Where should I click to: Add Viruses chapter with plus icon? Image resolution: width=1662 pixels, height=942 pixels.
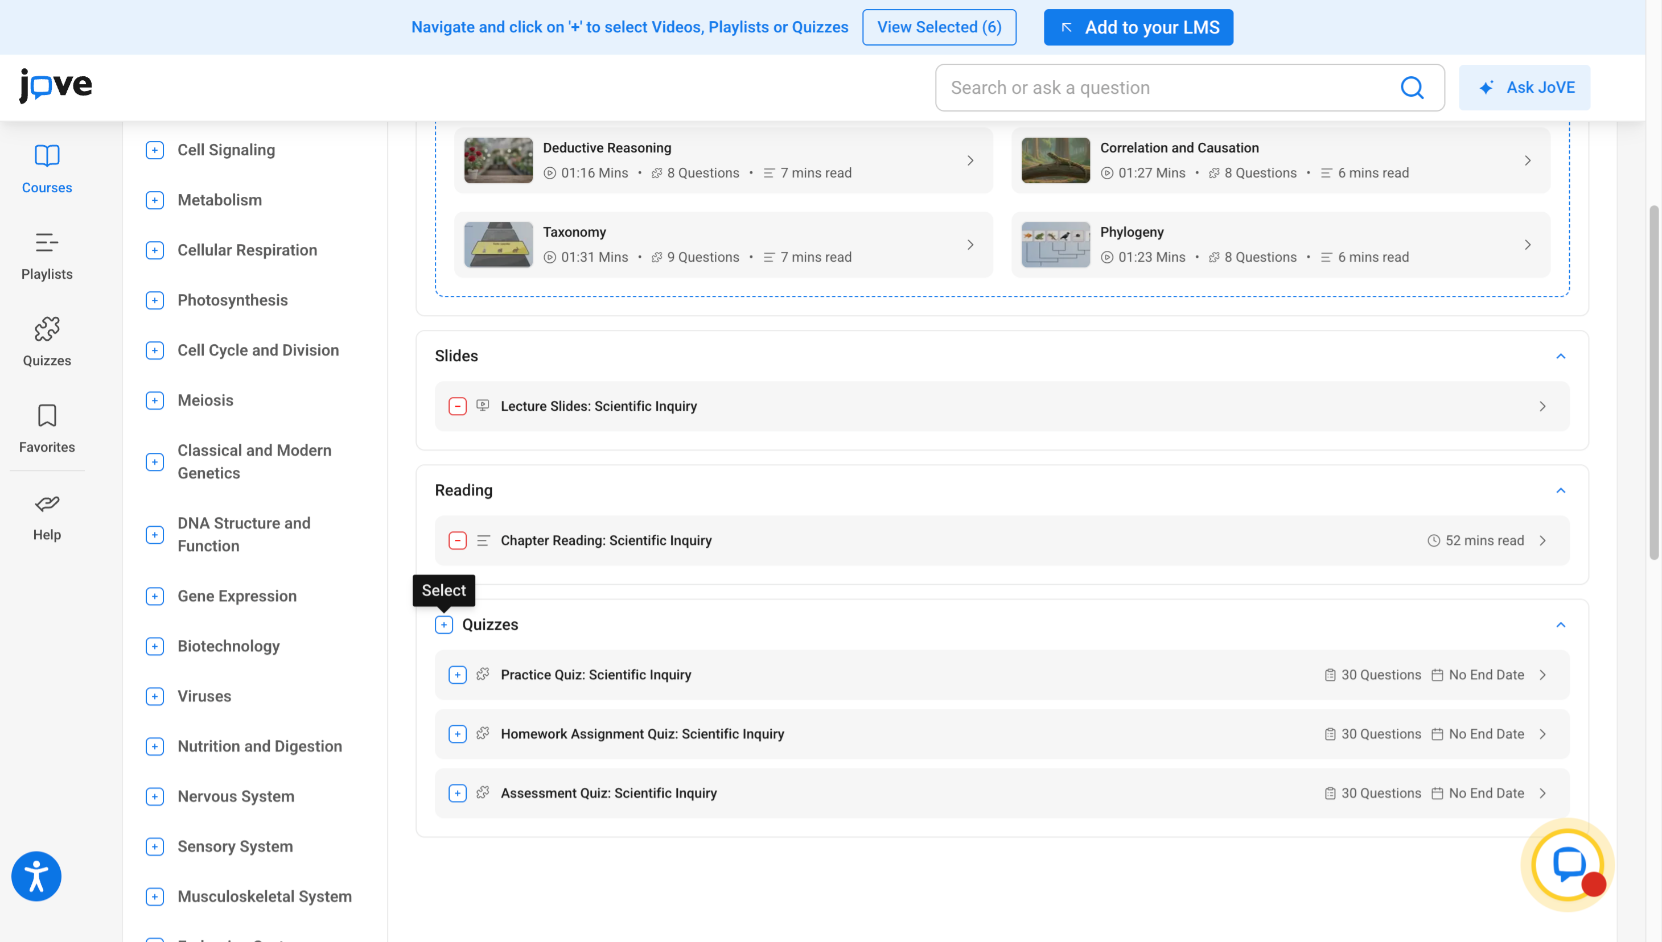[155, 696]
